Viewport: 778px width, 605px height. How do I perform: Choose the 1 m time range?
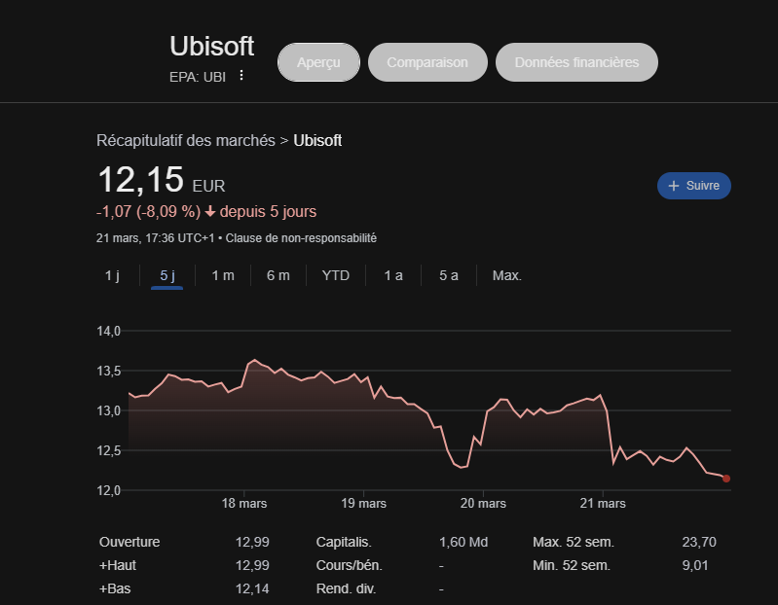coord(223,275)
